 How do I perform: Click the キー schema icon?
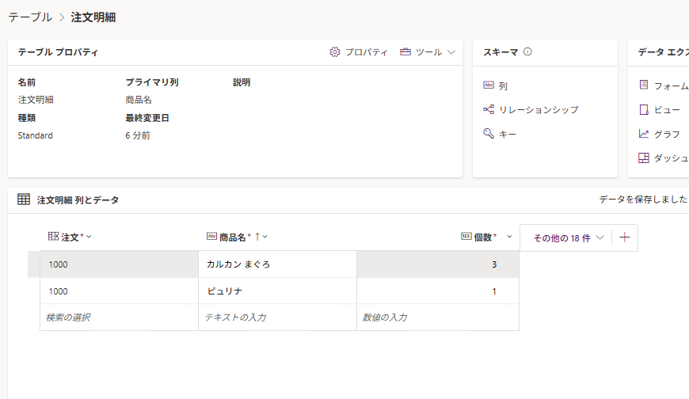pos(489,134)
